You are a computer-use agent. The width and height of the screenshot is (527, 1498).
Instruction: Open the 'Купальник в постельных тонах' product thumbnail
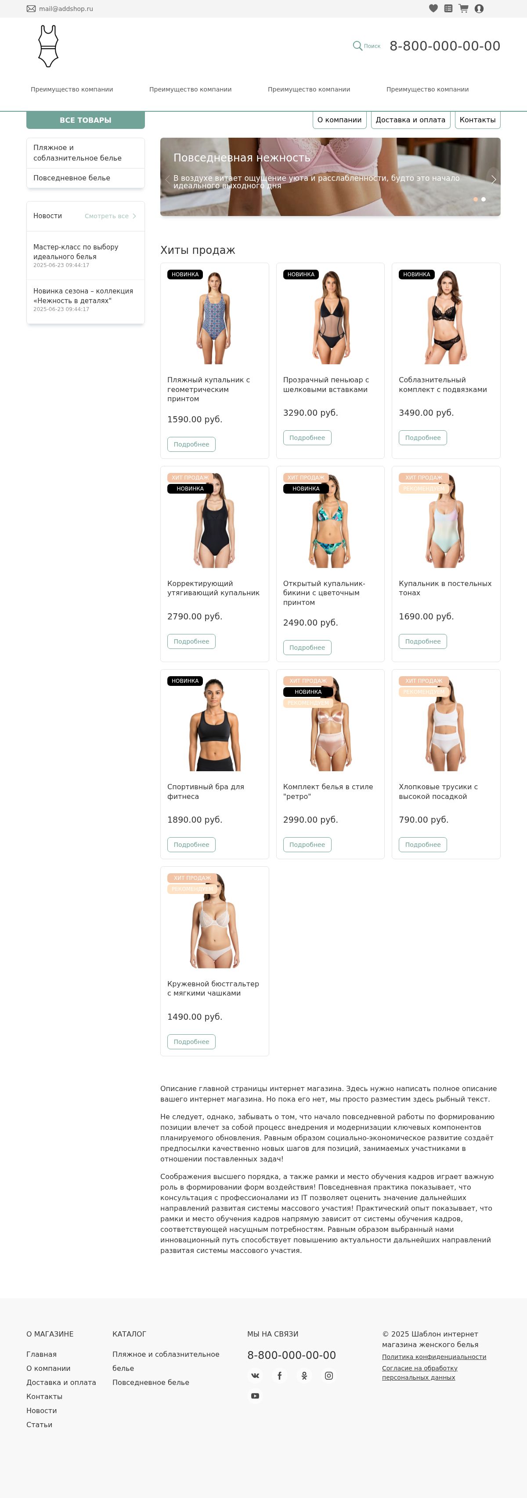pos(446,520)
